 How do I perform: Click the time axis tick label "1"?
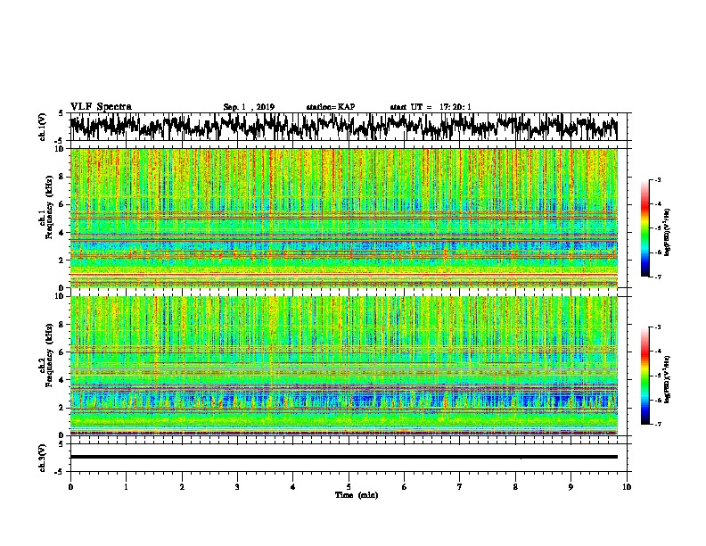click(x=126, y=486)
